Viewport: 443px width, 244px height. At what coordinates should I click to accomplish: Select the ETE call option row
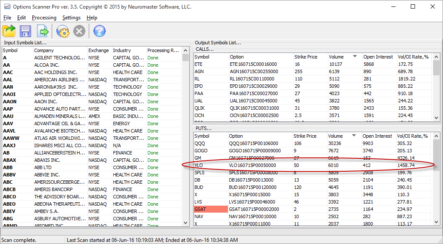(x=313, y=64)
